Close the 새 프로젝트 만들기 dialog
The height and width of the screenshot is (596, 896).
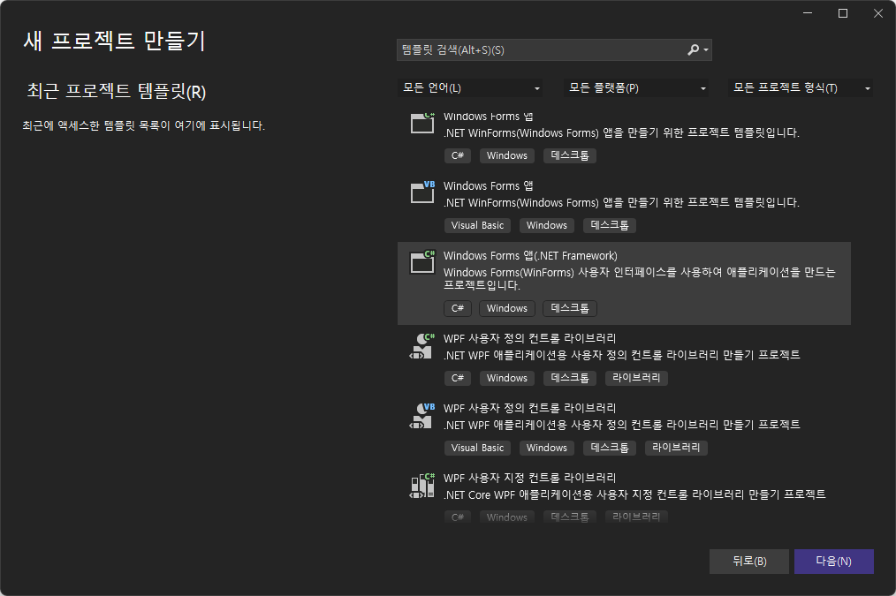pos(878,13)
